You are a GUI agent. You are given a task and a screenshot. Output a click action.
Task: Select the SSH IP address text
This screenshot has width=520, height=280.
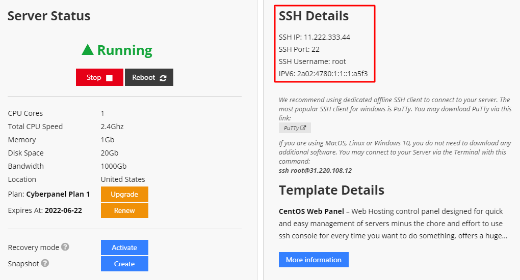[x=327, y=37]
